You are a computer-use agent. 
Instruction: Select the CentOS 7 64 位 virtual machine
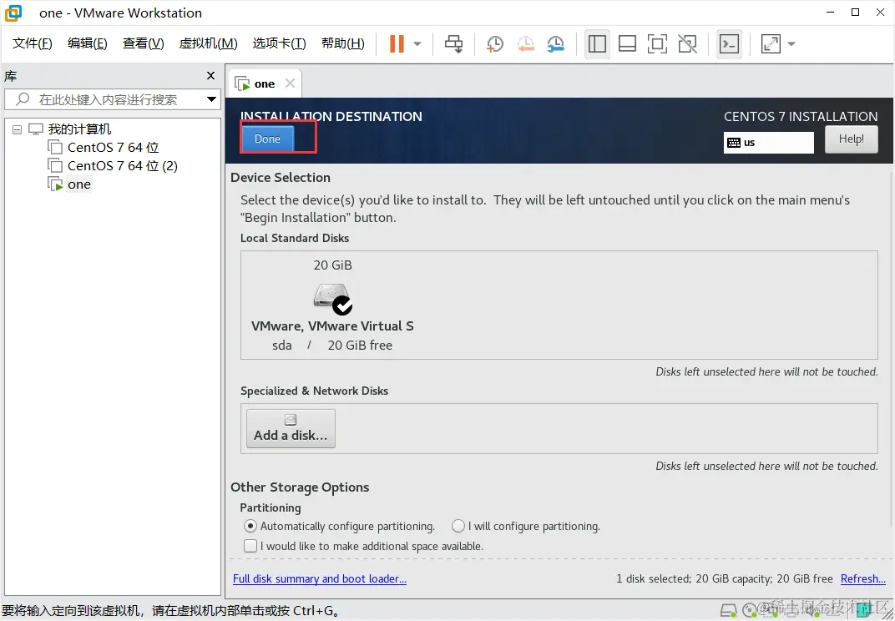(113, 148)
